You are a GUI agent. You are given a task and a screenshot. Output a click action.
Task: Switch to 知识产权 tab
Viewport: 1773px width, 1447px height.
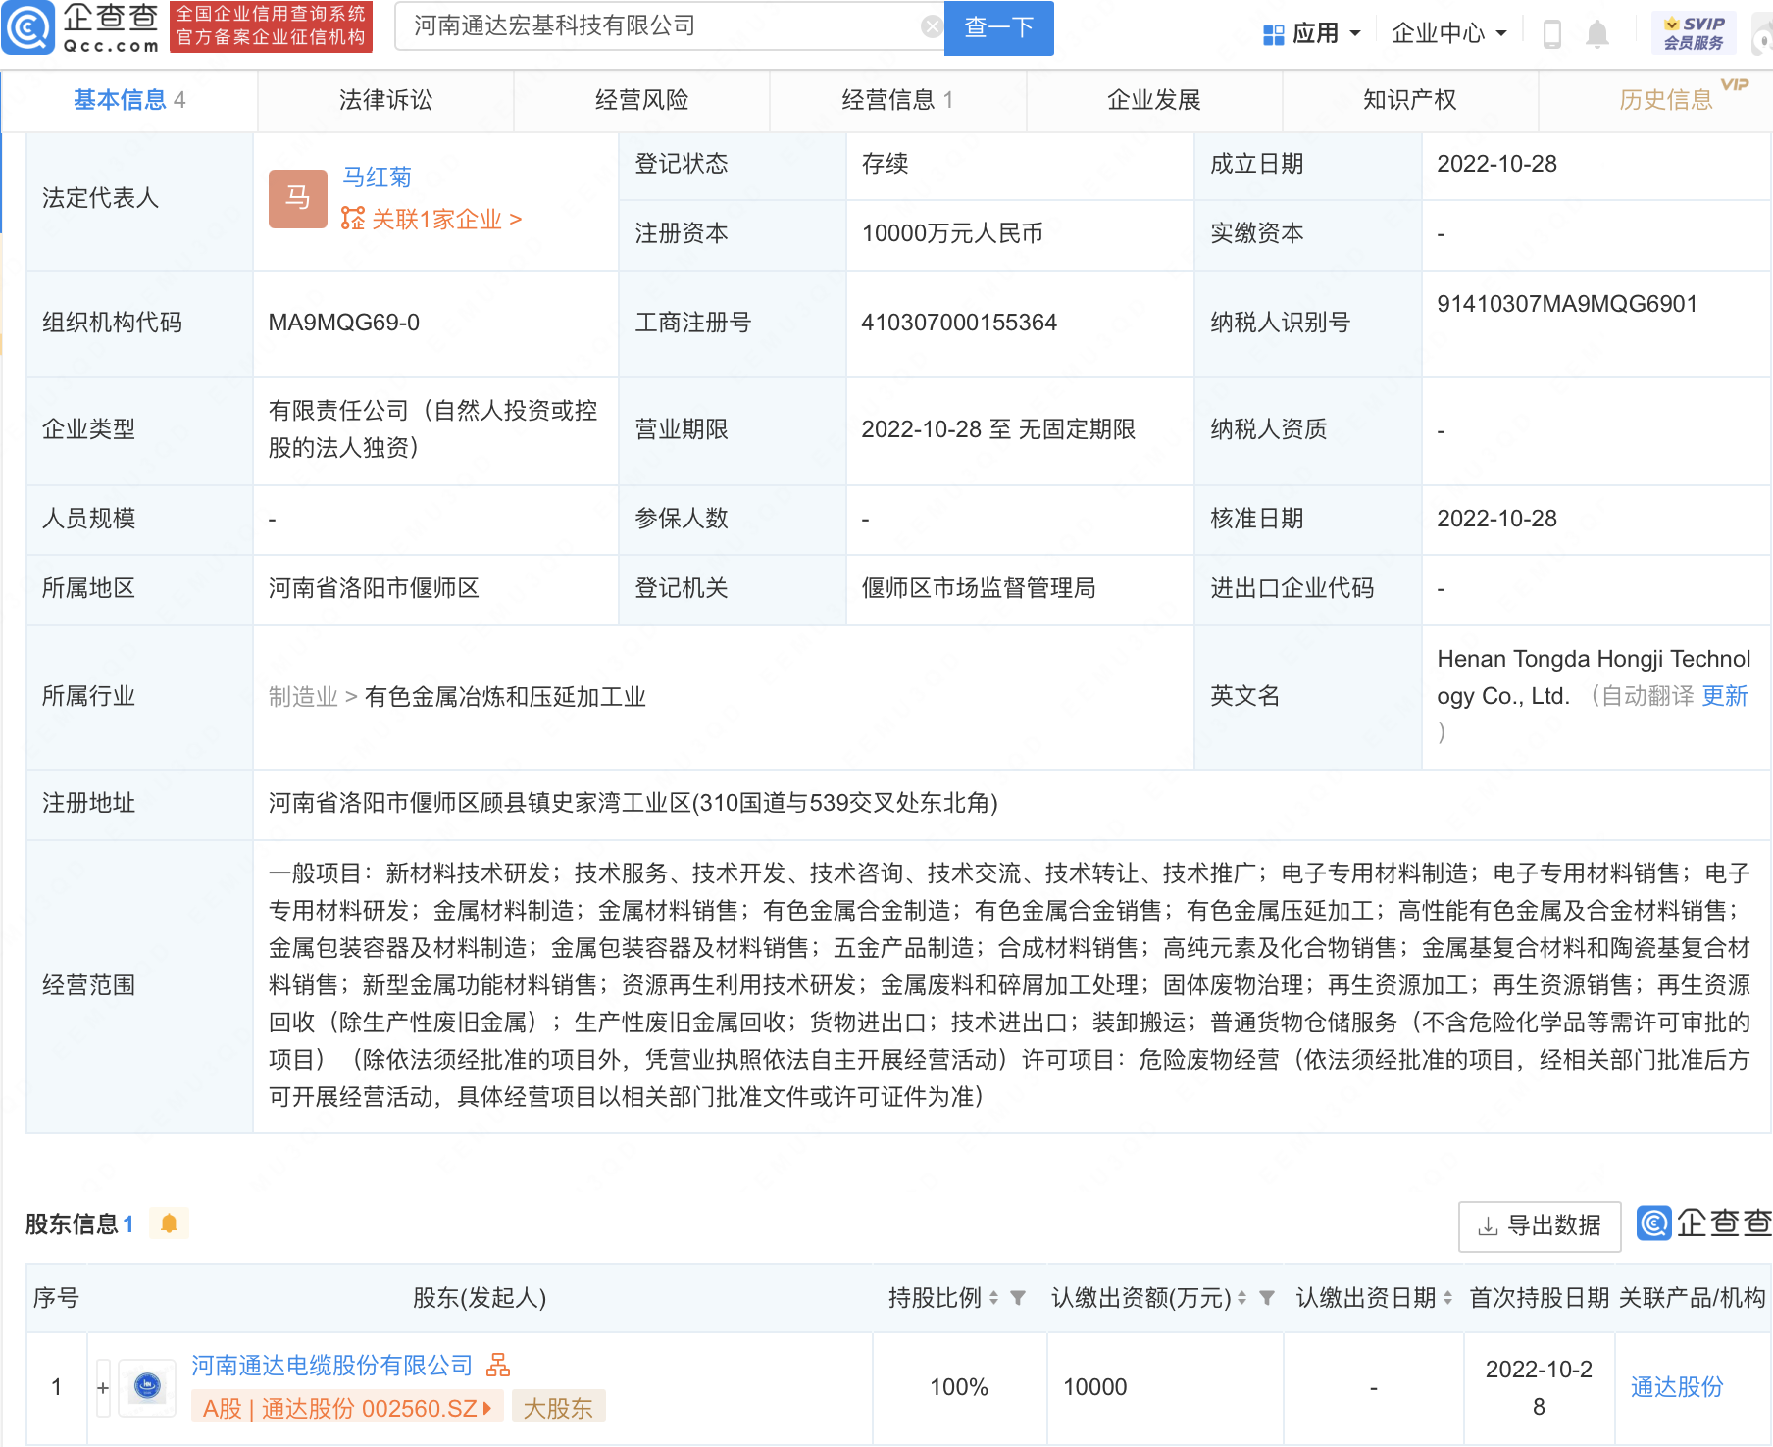(x=1409, y=100)
